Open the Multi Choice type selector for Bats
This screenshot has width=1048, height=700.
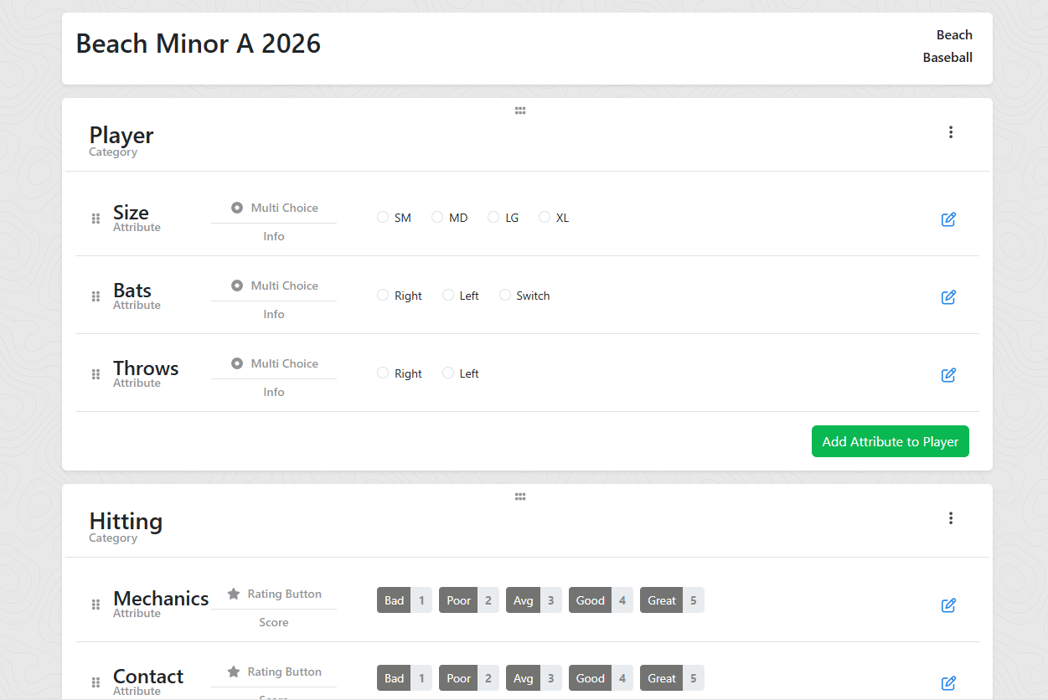pyautogui.click(x=274, y=285)
